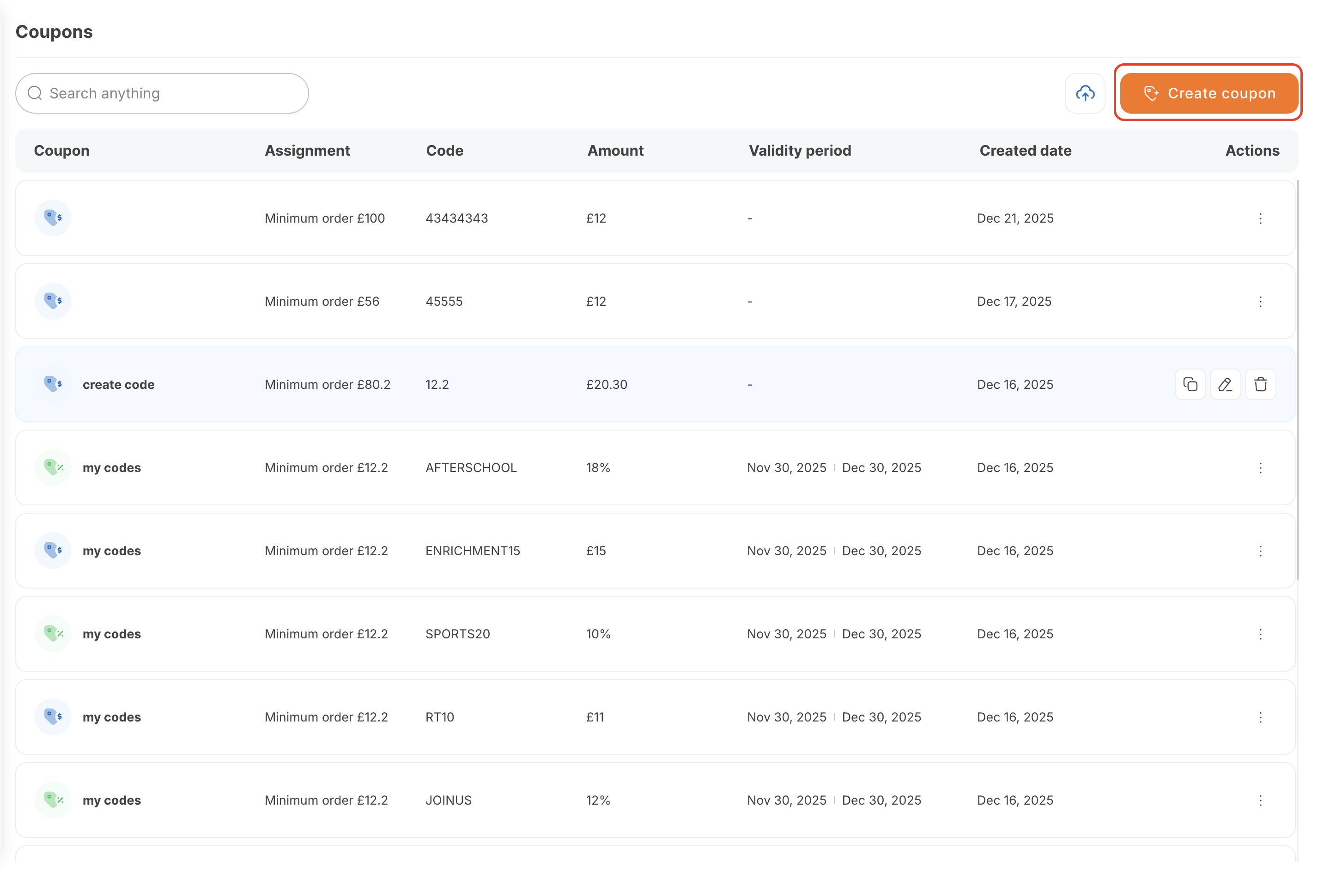1318x873 pixels.
Task: Open actions menu for AFTERSCHOOL coupon
Action: pyautogui.click(x=1260, y=467)
